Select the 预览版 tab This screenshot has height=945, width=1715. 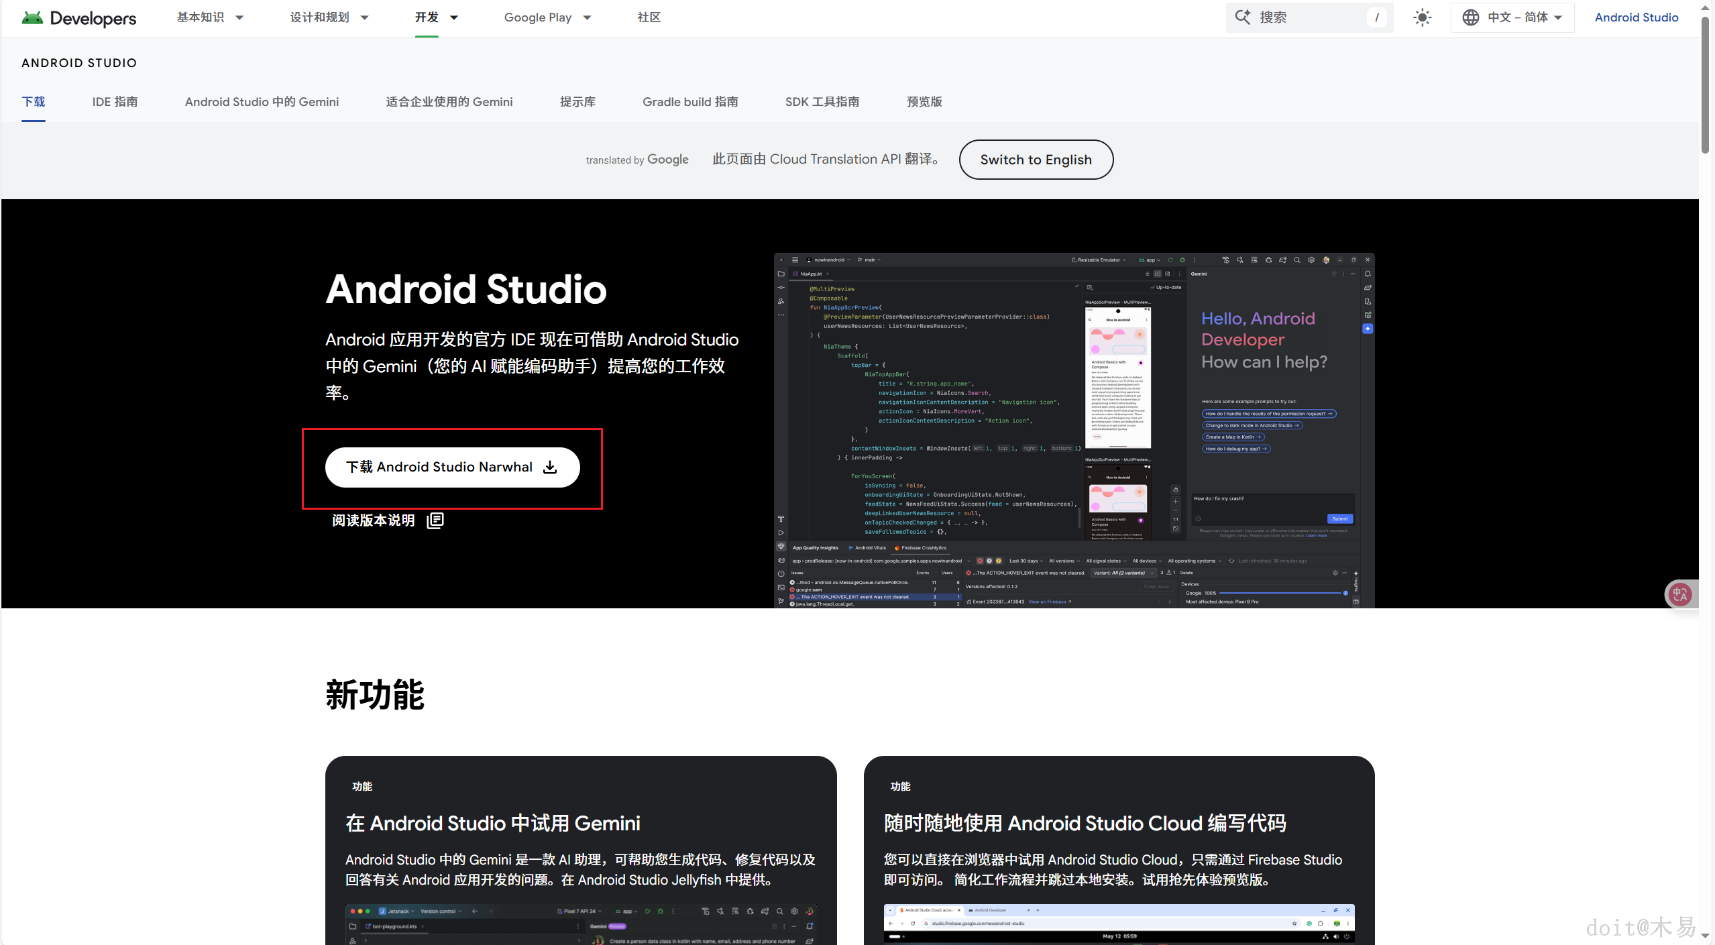pos(924,102)
